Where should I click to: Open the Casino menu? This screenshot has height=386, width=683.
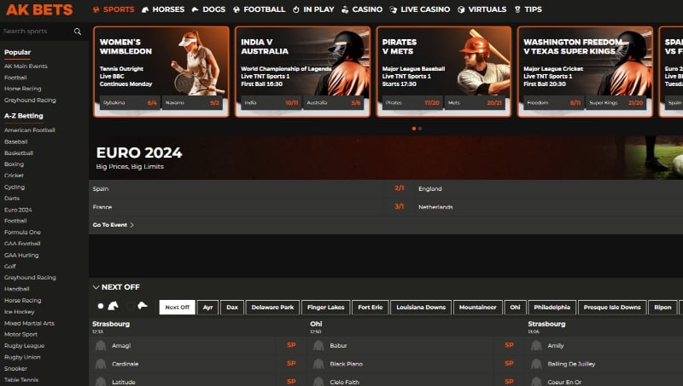point(361,9)
